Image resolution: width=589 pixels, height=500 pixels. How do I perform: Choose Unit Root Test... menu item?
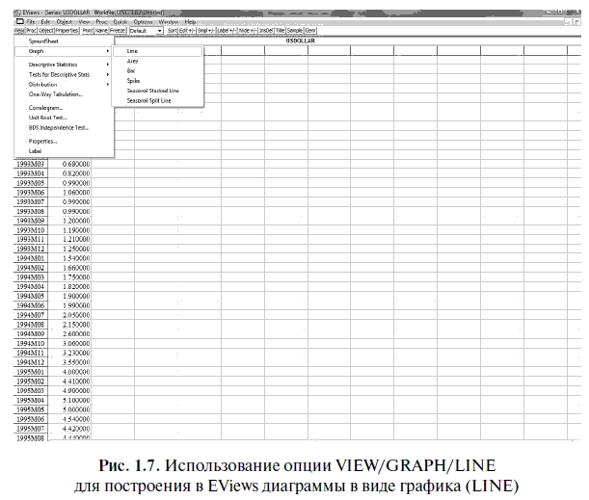point(64,118)
